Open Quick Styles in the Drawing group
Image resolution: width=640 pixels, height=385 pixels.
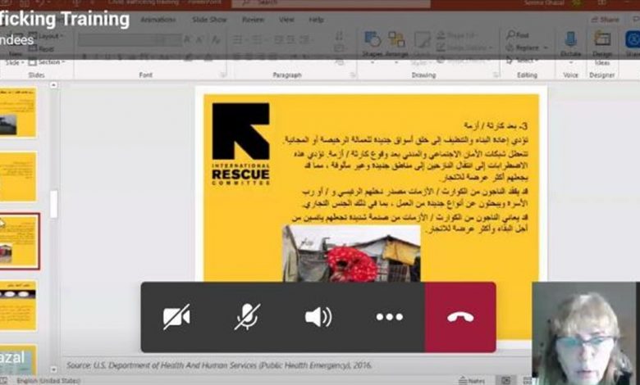point(422,47)
